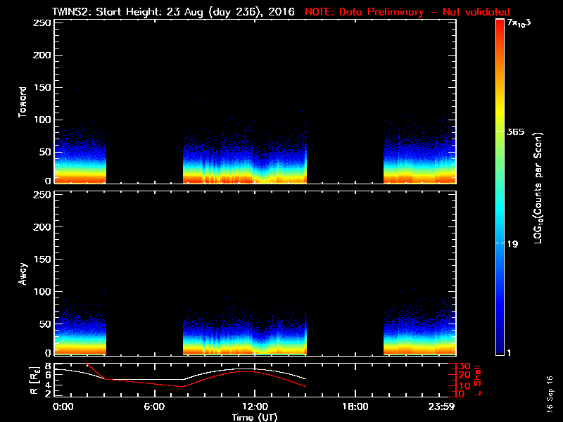Click the TWINS2 Start Height plot title
The height and width of the screenshot is (422, 563).
[175, 11]
